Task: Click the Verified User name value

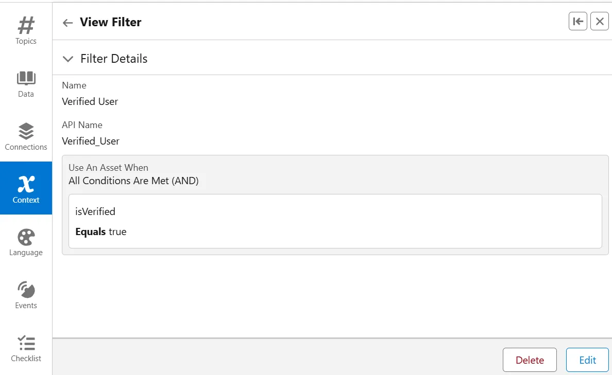Action: coord(90,101)
